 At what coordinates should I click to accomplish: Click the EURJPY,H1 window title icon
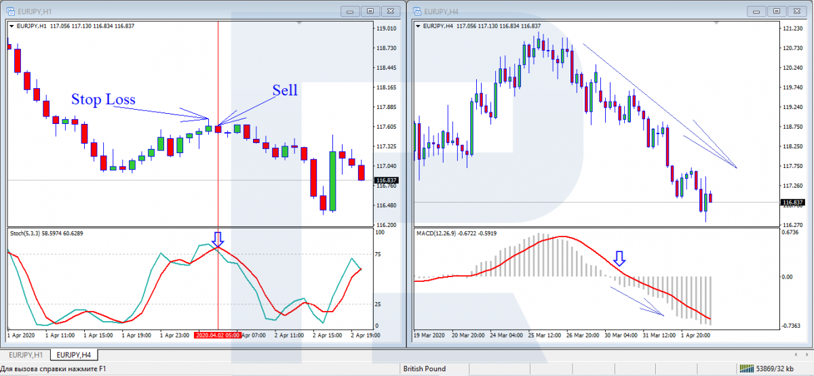point(10,11)
